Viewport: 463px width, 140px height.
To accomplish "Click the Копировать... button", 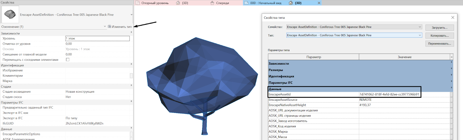I will point(440,36).
